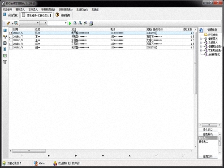Open the first wide combo box in toolbar
The width and height of the screenshot is (224, 168).
[29, 23]
